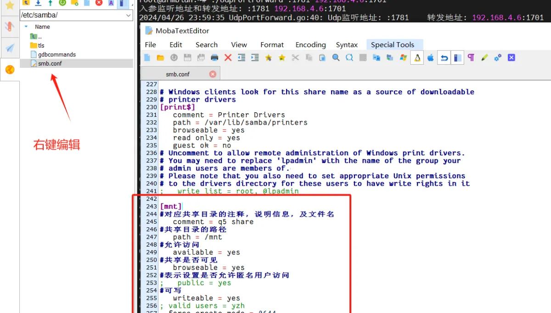Select smb.conf in the file list
Image resolution: width=551 pixels, height=313 pixels.
click(x=50, y=64)
